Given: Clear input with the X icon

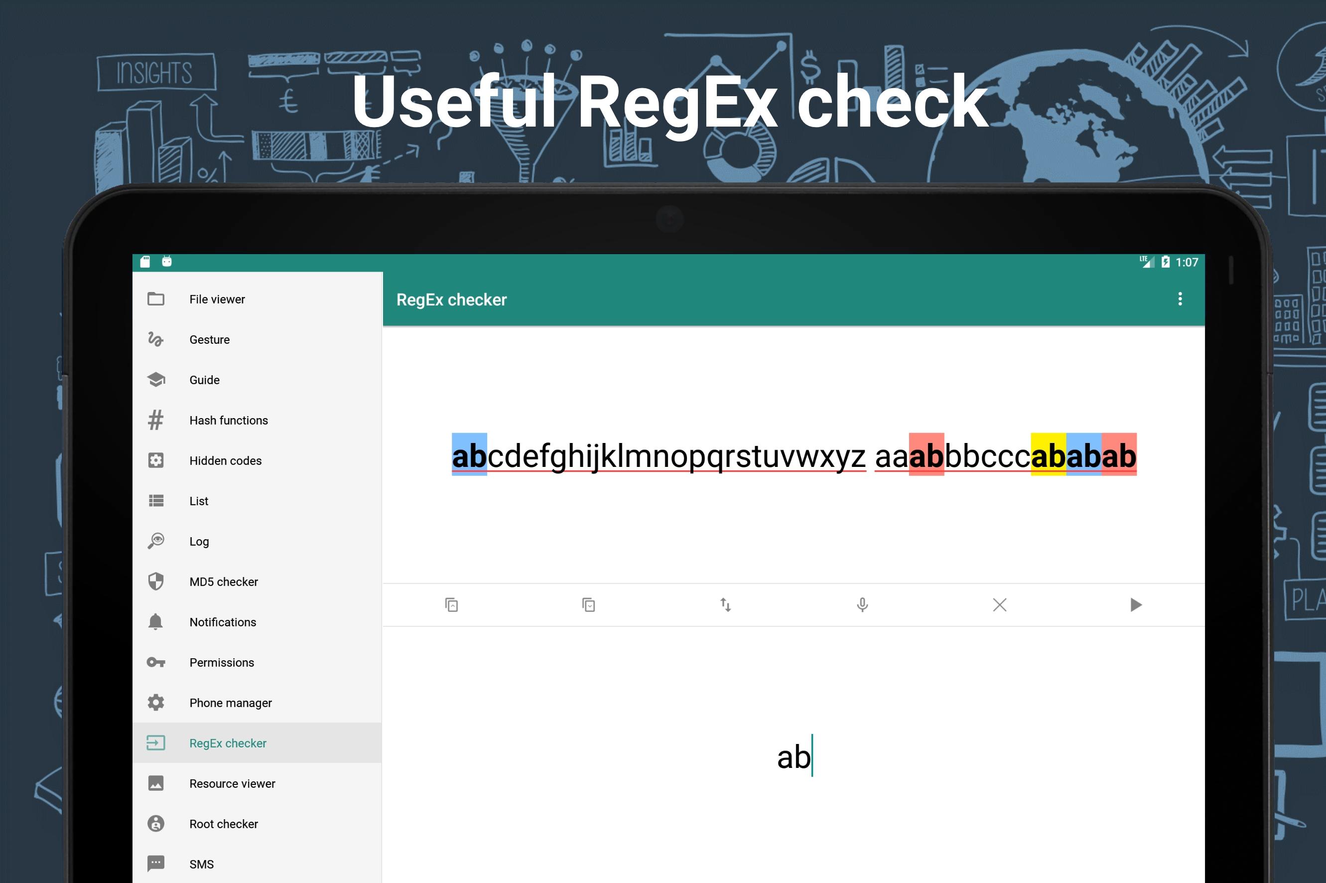Looking at the screenshot, I should [1000, 605].
